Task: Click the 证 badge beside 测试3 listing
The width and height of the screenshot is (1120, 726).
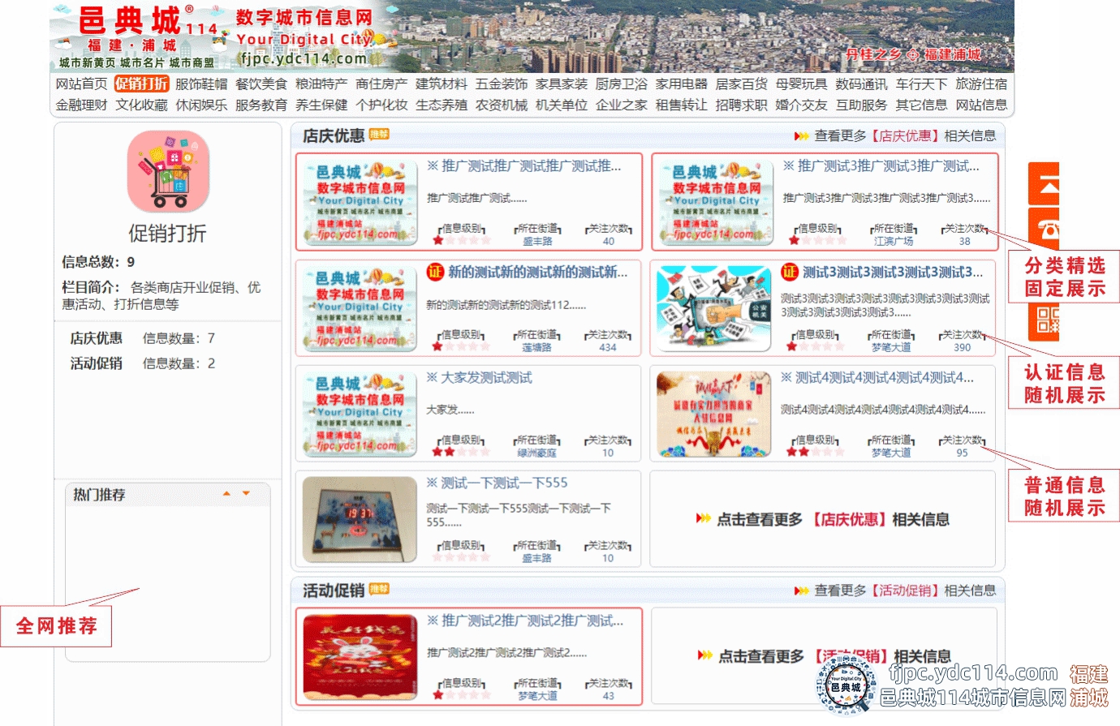Action: [789, 272]
